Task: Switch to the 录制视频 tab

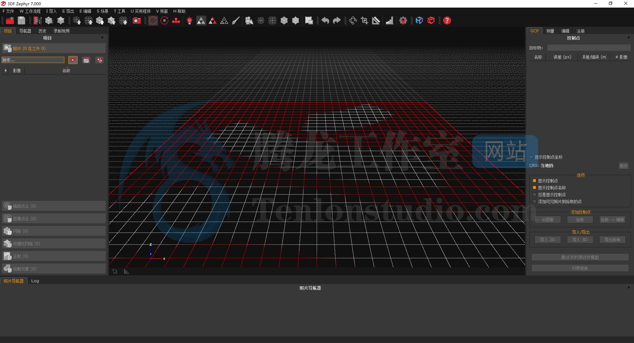Action: pos(61,31)
